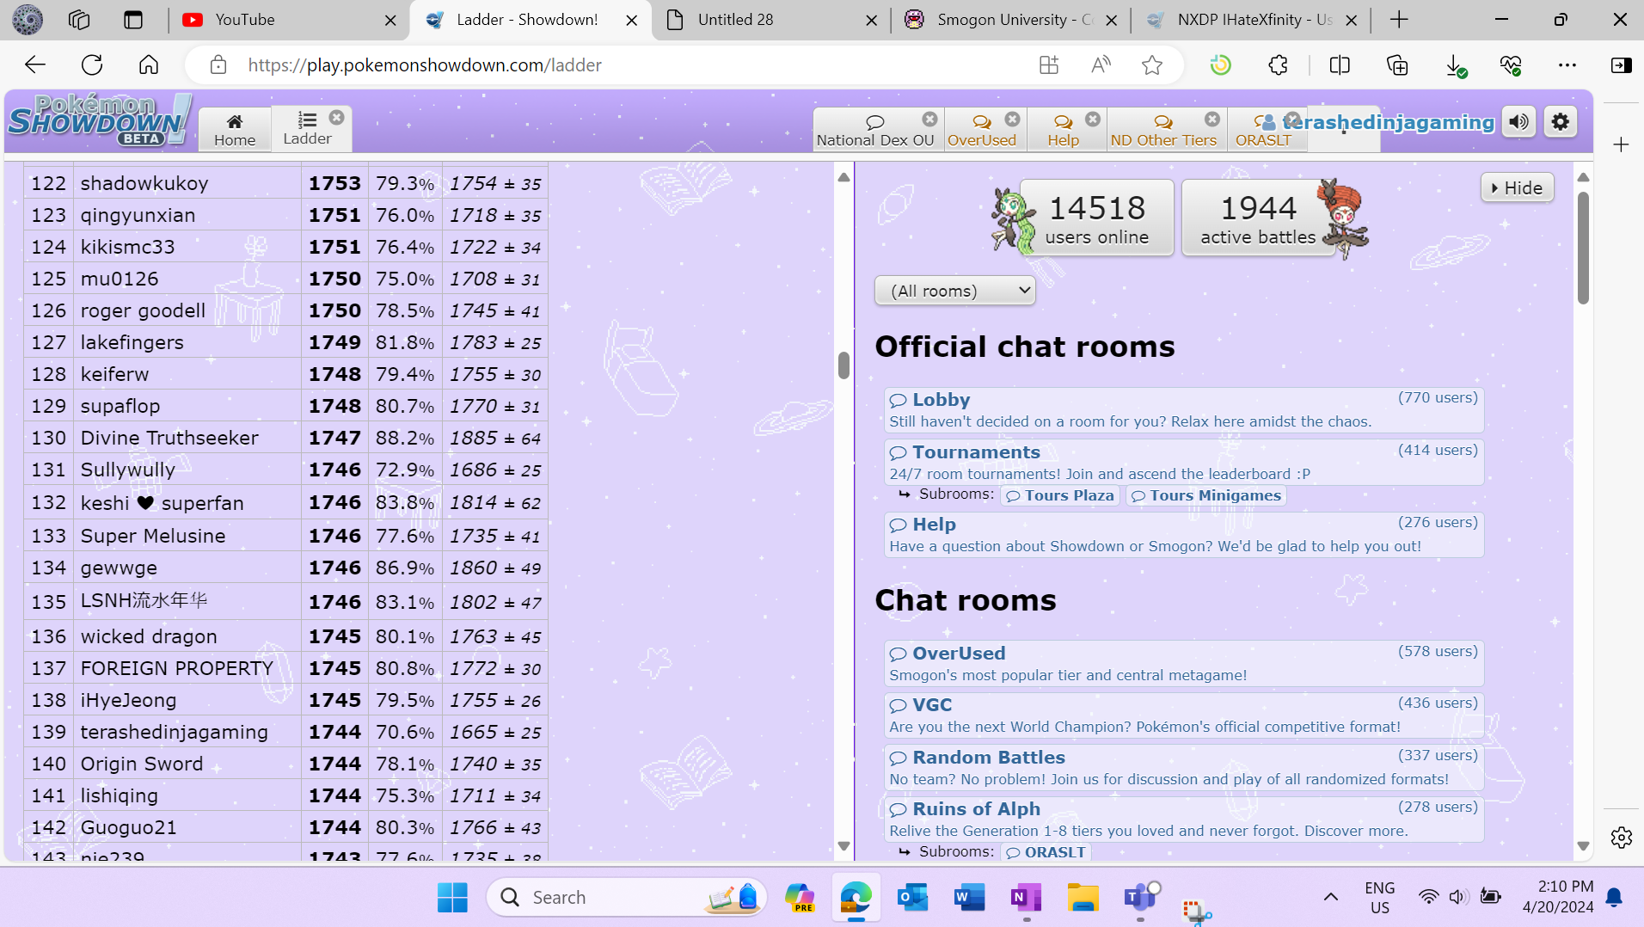This screenshot has width=1644, height=927.
Task: Open the Help room tab
Action: tap(1063, 130)
